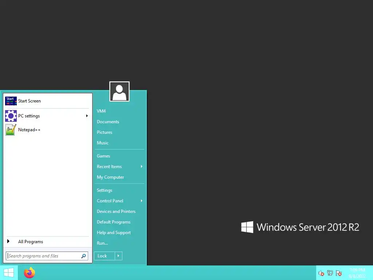Click the Search programs and files field

click(47, 256)
